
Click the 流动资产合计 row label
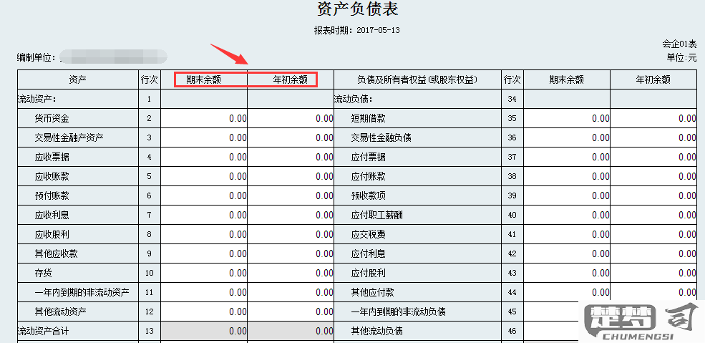tap(43, 331)
